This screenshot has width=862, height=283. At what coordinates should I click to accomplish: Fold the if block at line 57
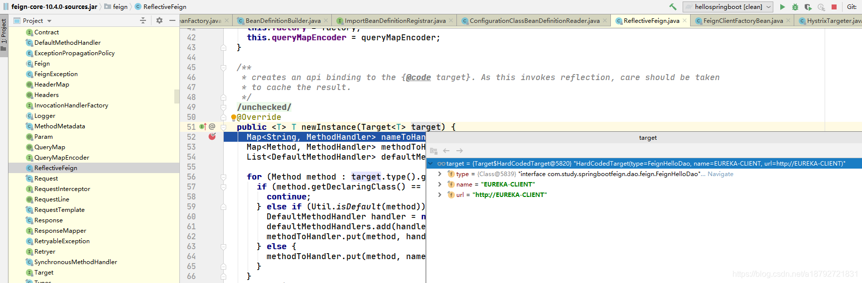tap(224, 187)
